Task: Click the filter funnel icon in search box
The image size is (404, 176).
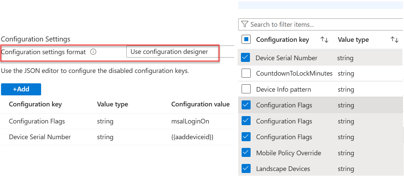Action: point(245,24)
